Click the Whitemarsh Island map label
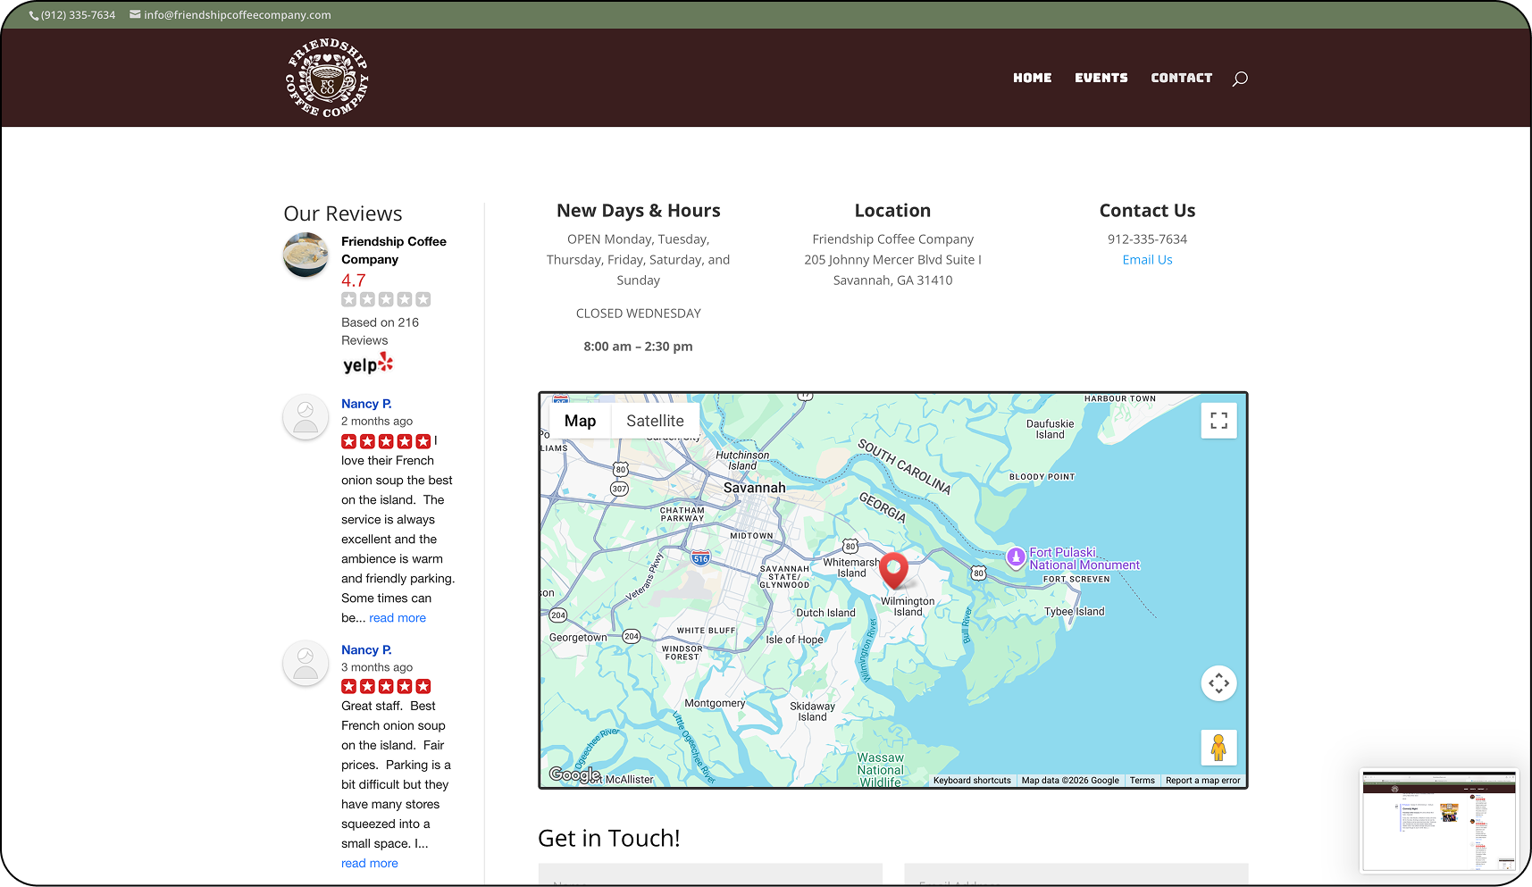Viewport: 1532px width, 887px height. coord(850,568)
